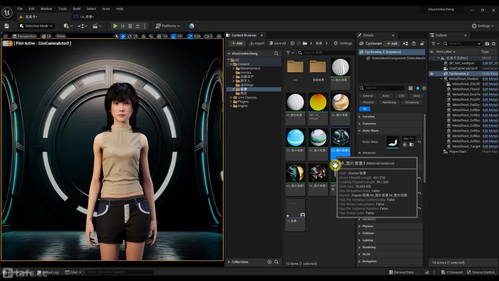
Task: Switch to the UI_背景 tab
Action: pos(87,17)
